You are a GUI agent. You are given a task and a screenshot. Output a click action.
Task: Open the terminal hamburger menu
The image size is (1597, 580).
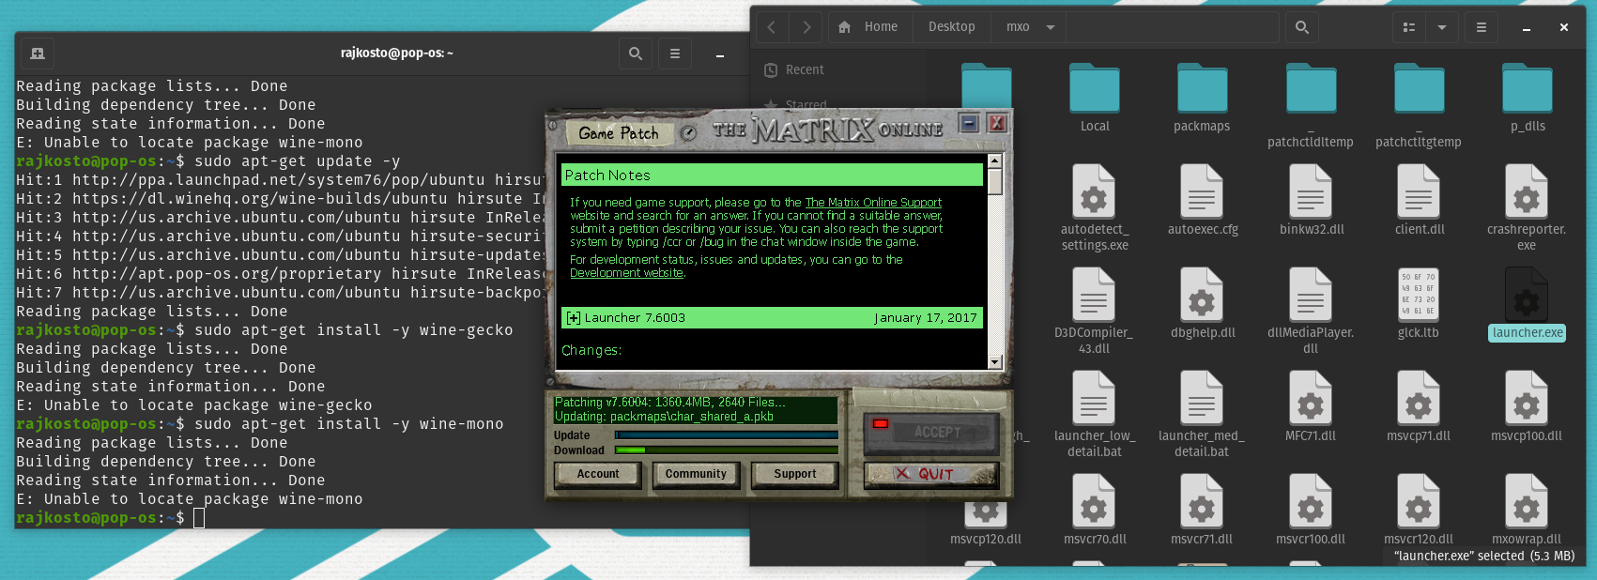674,53
